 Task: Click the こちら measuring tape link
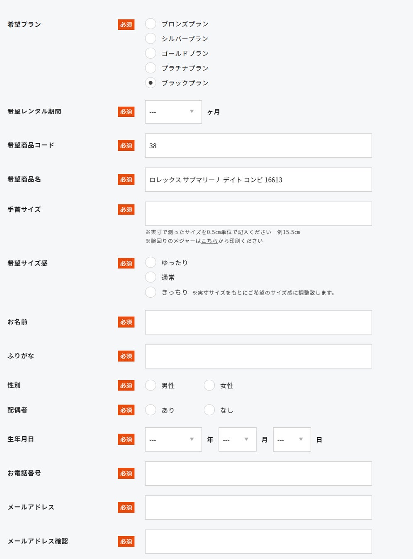pos(209,241)
